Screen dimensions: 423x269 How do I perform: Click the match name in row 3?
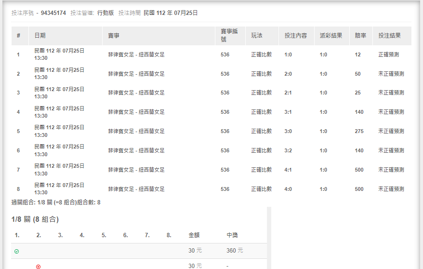pos(136,93)
